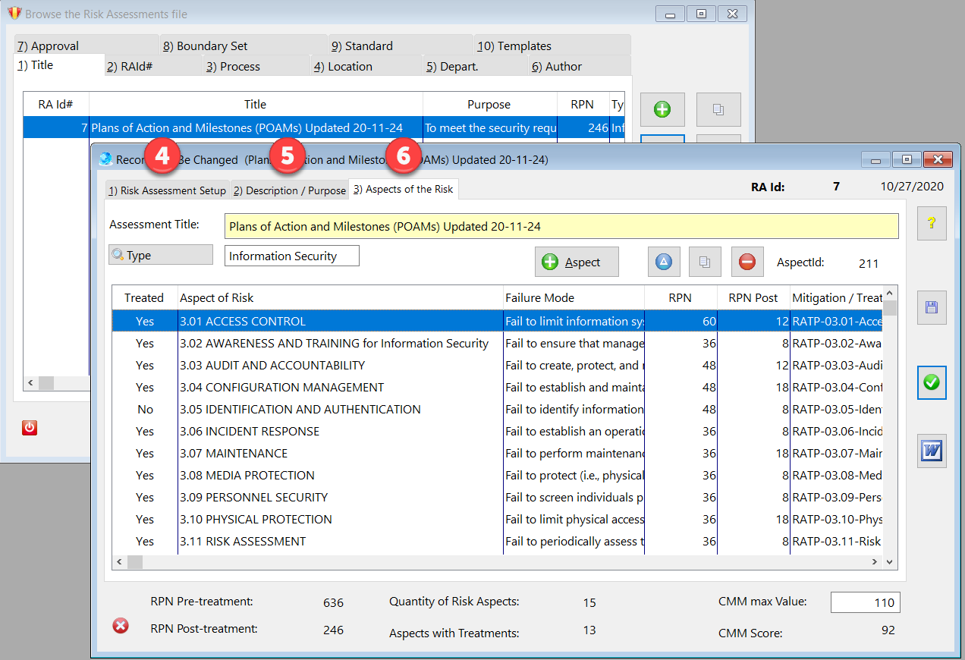Export the assessment via the Word icon

[932, 451]
